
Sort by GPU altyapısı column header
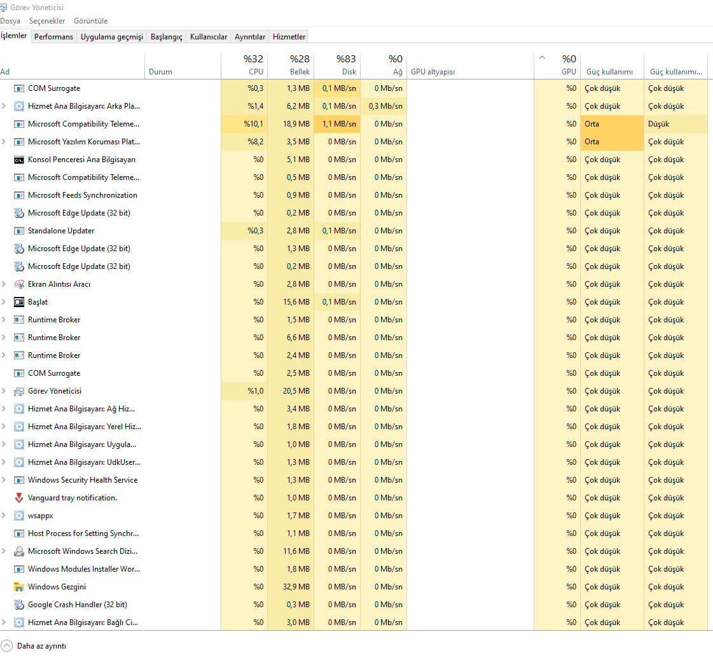[470, 66]
